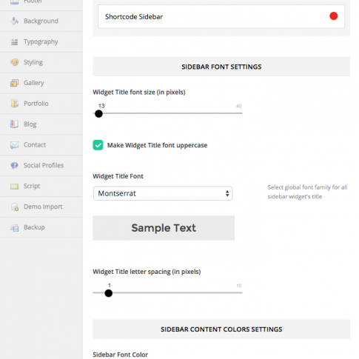Viewport: 359px width, 359px height.
Task: Click the Blog book icon
Action: (x=14, y=124)
